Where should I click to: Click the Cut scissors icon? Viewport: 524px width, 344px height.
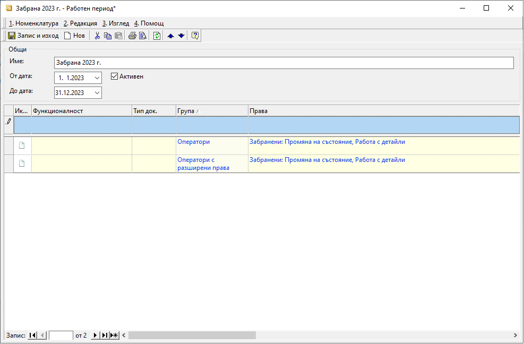97,36
